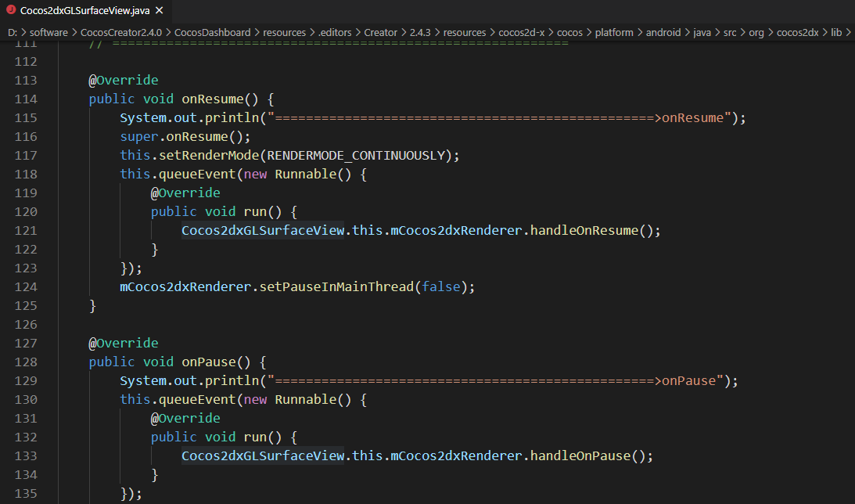The image size is (855, 504).
Task: Open the 'org' breadcrumb folder
Action: pyautogui.click(x=756, y=33)
